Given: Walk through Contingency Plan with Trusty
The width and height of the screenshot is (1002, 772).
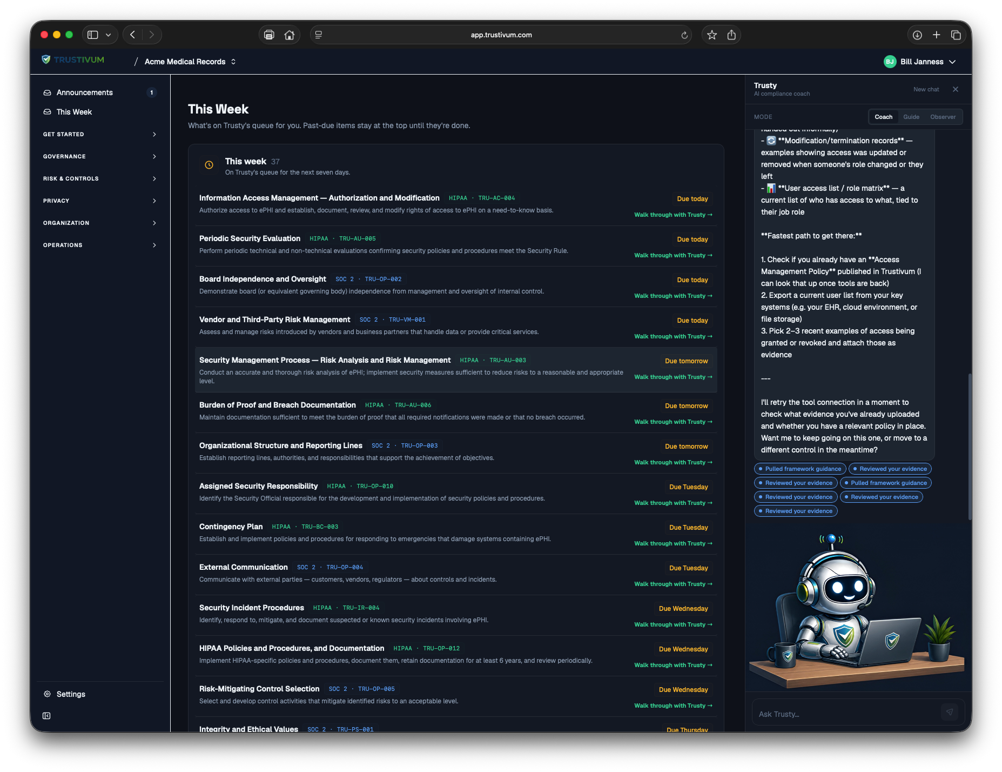Looking at the screenshot, I should click(673, 544).
